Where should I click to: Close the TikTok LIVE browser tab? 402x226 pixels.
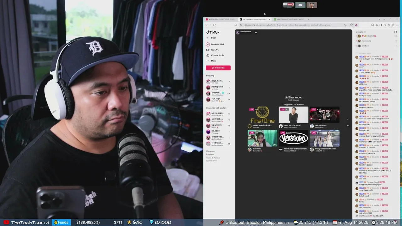pyautogui.click(x=269, y=19)
